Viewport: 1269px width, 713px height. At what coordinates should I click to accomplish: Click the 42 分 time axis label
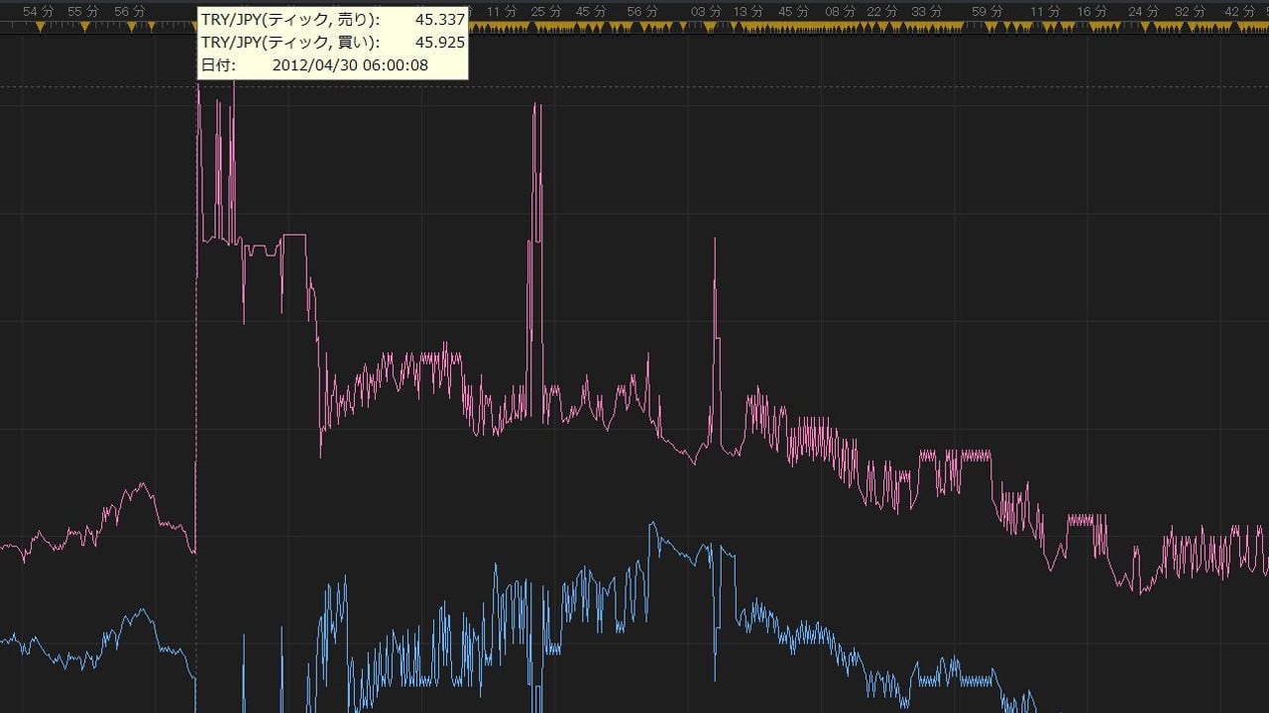click(1239, 11)
